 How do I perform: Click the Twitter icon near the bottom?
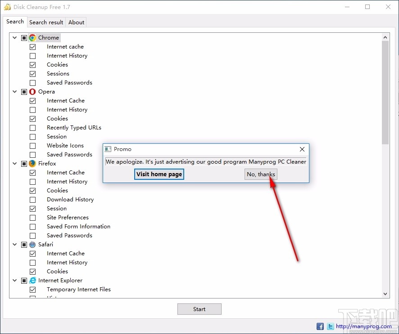pos(330,326)
